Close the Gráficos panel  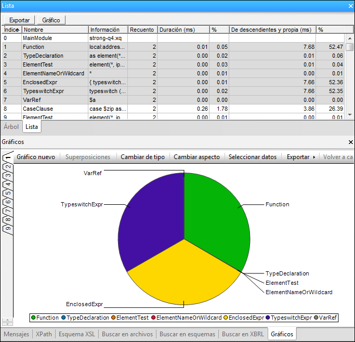tap(350, 141)
